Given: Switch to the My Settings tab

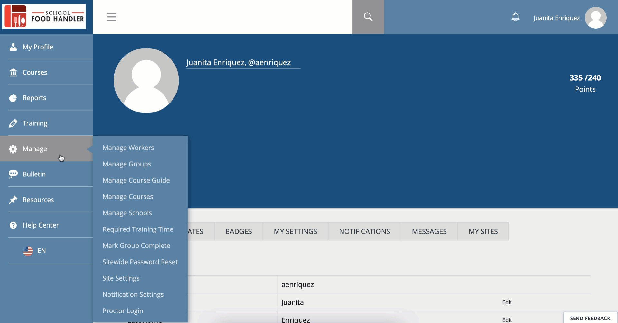Looking at the screenshot, I should click(x=295, y=231).
